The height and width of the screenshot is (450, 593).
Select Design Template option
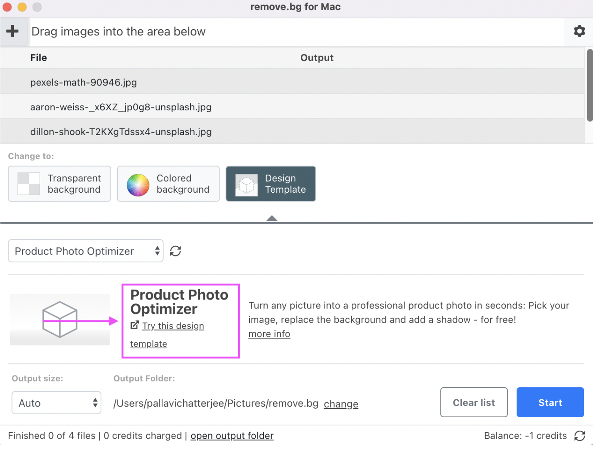(271, 184)
